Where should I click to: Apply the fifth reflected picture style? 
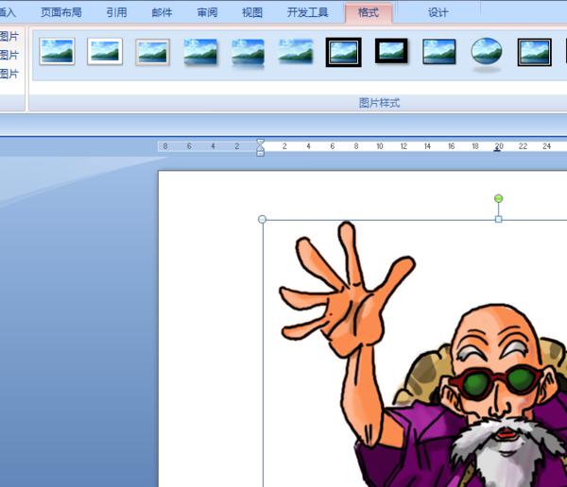click(x=248, y=53)
